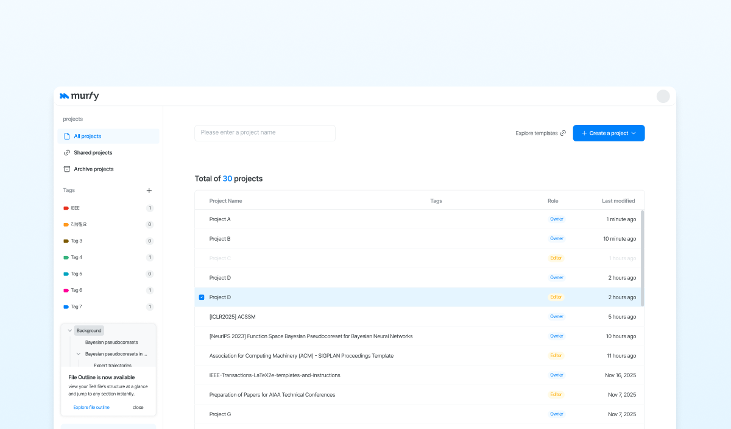Screen dimensions: 731x429
Task: Dismiss the File Outline notice with close
Action: coord(138,408)
